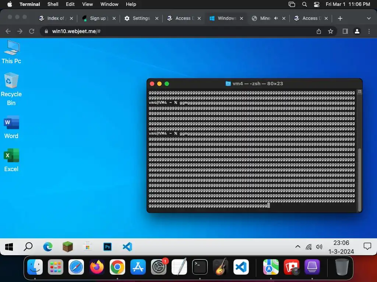This screenshot has height=282, width=377.
Task: Click the menu bar date and time
Action: tap(348, 4)
